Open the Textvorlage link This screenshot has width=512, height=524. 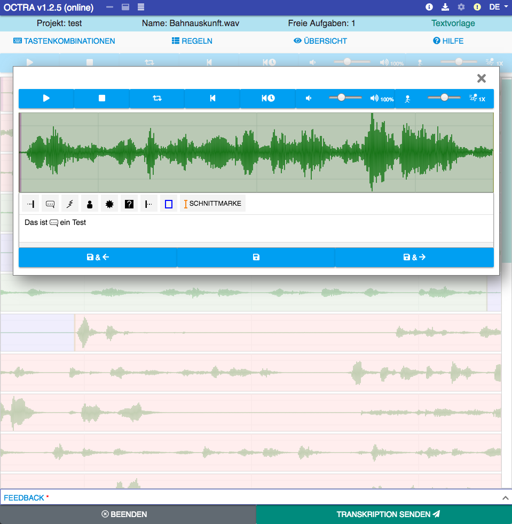pyautogui.click(x=453, y=23)
